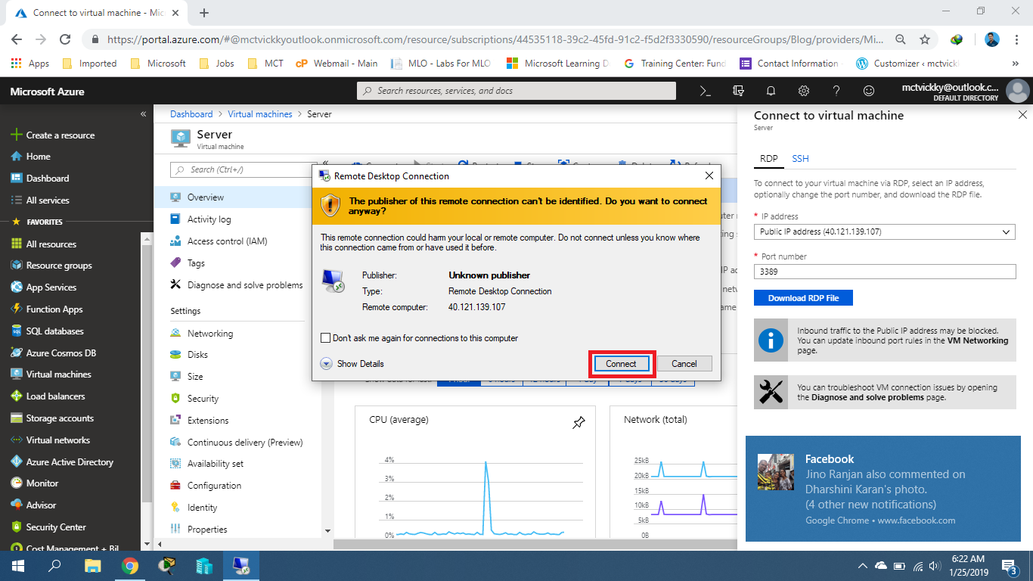Reload the Azure portal page
This screenshot has height=581, width=1033.
tap(65, 39)
